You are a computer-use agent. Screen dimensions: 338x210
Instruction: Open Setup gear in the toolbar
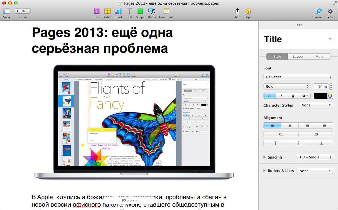330,11
